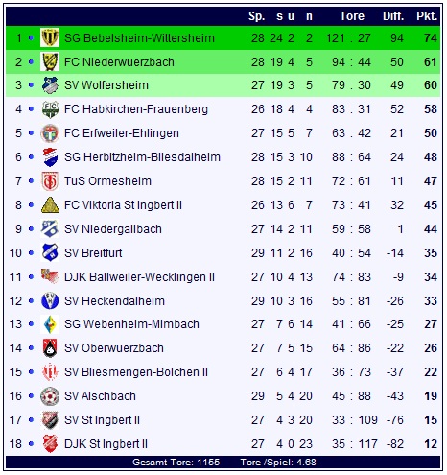Click the SG Webenheim-Mimbach diamond logo
The image size is (447, 475).
[x=50, y=324]
